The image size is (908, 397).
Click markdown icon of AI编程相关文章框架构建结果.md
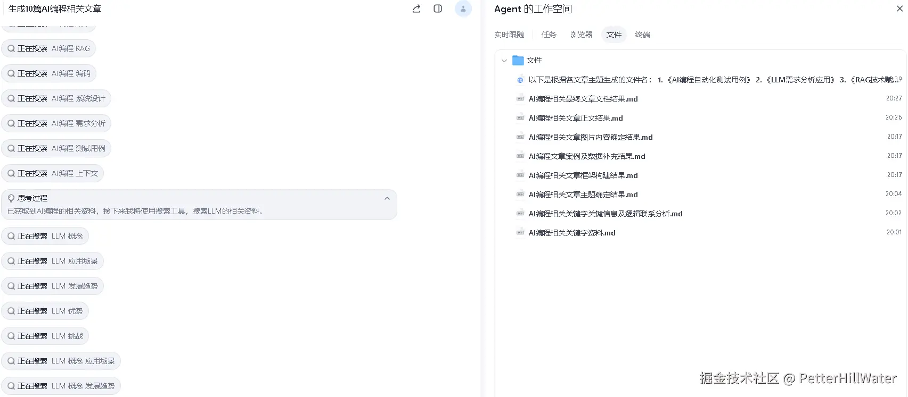click(x=520, y=175)
